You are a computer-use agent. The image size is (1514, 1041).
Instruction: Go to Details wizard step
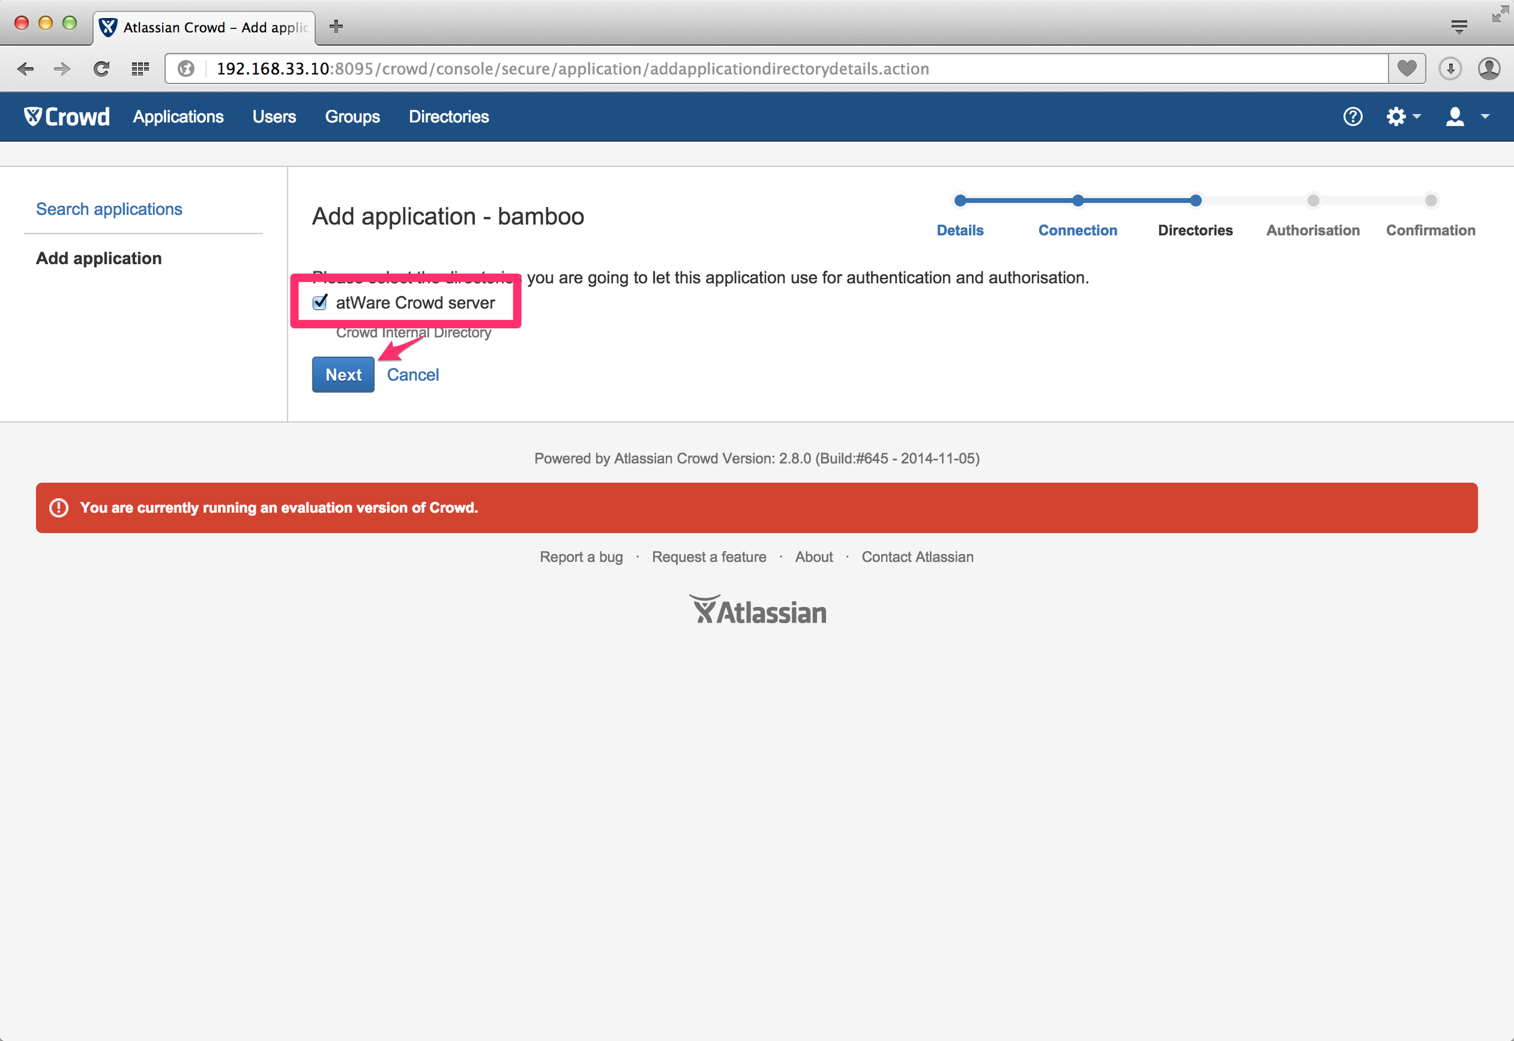(x=959, y=230)
